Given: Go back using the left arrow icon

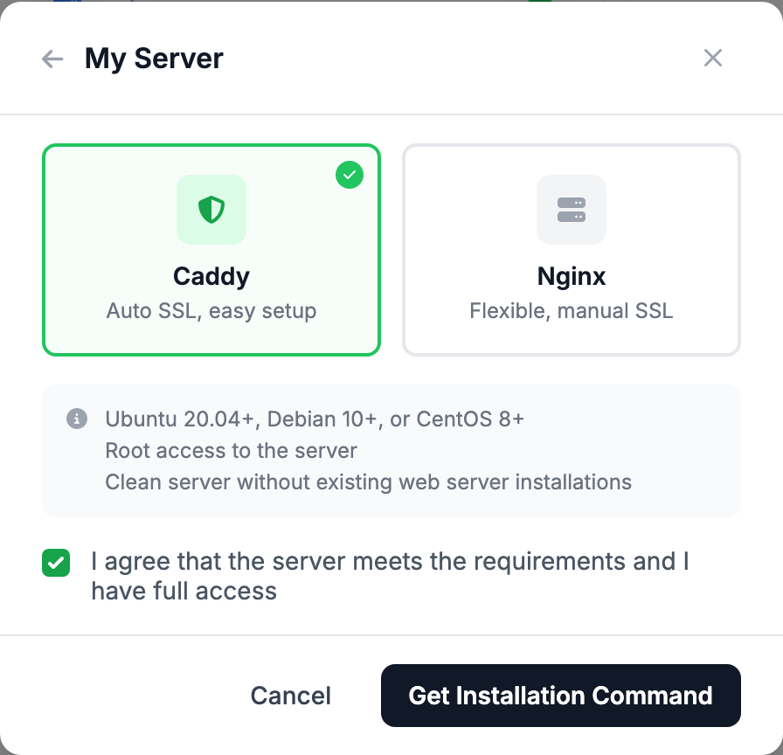Looking at the screenshot, I should pyautogui.click(x=52, y=59).
